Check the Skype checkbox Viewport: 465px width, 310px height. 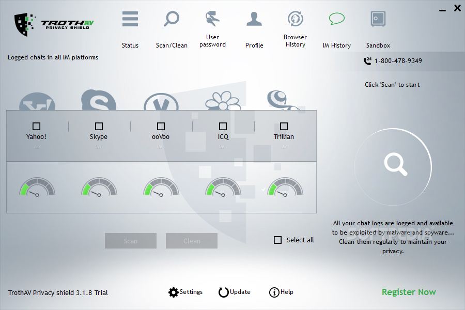coord(99,127)
